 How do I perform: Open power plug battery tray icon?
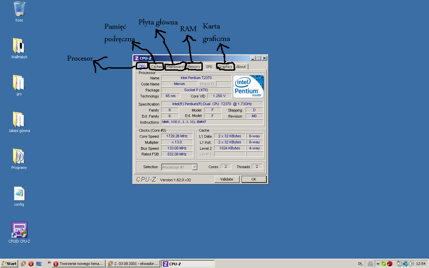tap(399, 264)
